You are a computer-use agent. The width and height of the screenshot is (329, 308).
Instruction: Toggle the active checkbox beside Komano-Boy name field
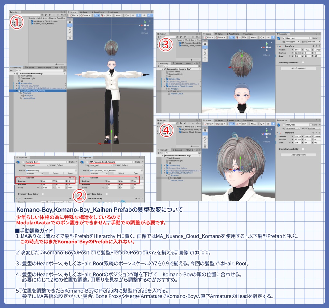pos(23,162)
